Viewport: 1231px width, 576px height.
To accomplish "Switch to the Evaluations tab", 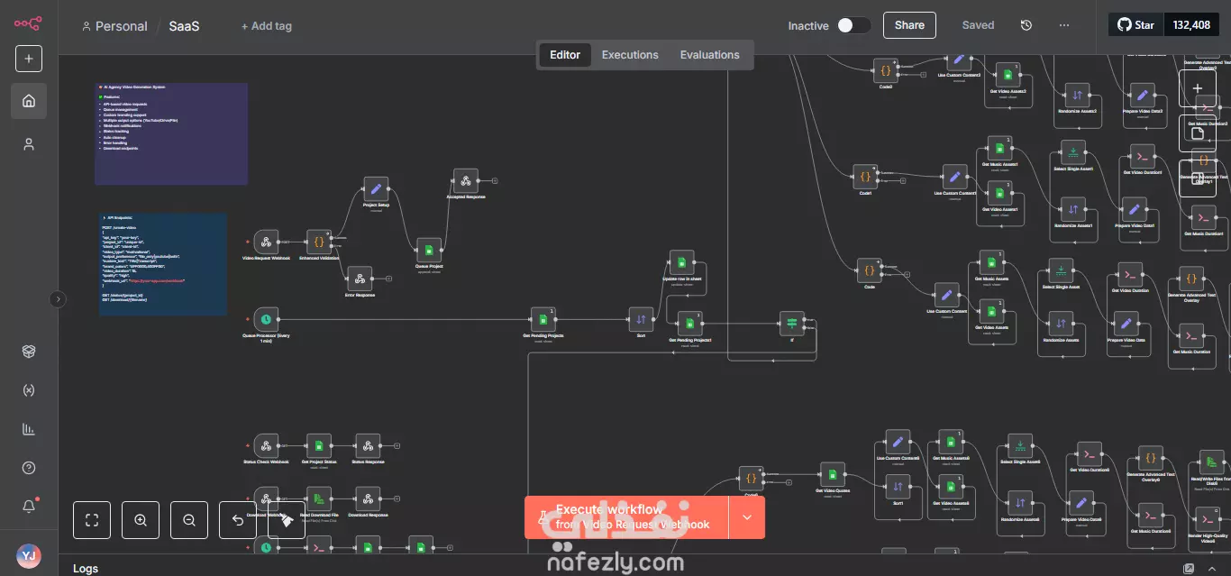I will (709, 55).
